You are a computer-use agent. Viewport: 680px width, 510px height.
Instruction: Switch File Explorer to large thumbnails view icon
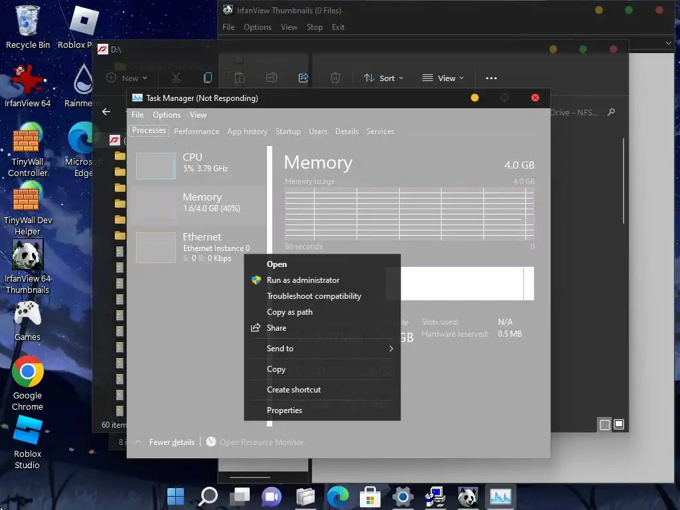click(619, 424)
